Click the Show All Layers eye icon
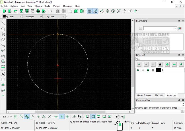Image resolution: width=185 pixels, height=131 pixels. (139, 65)
